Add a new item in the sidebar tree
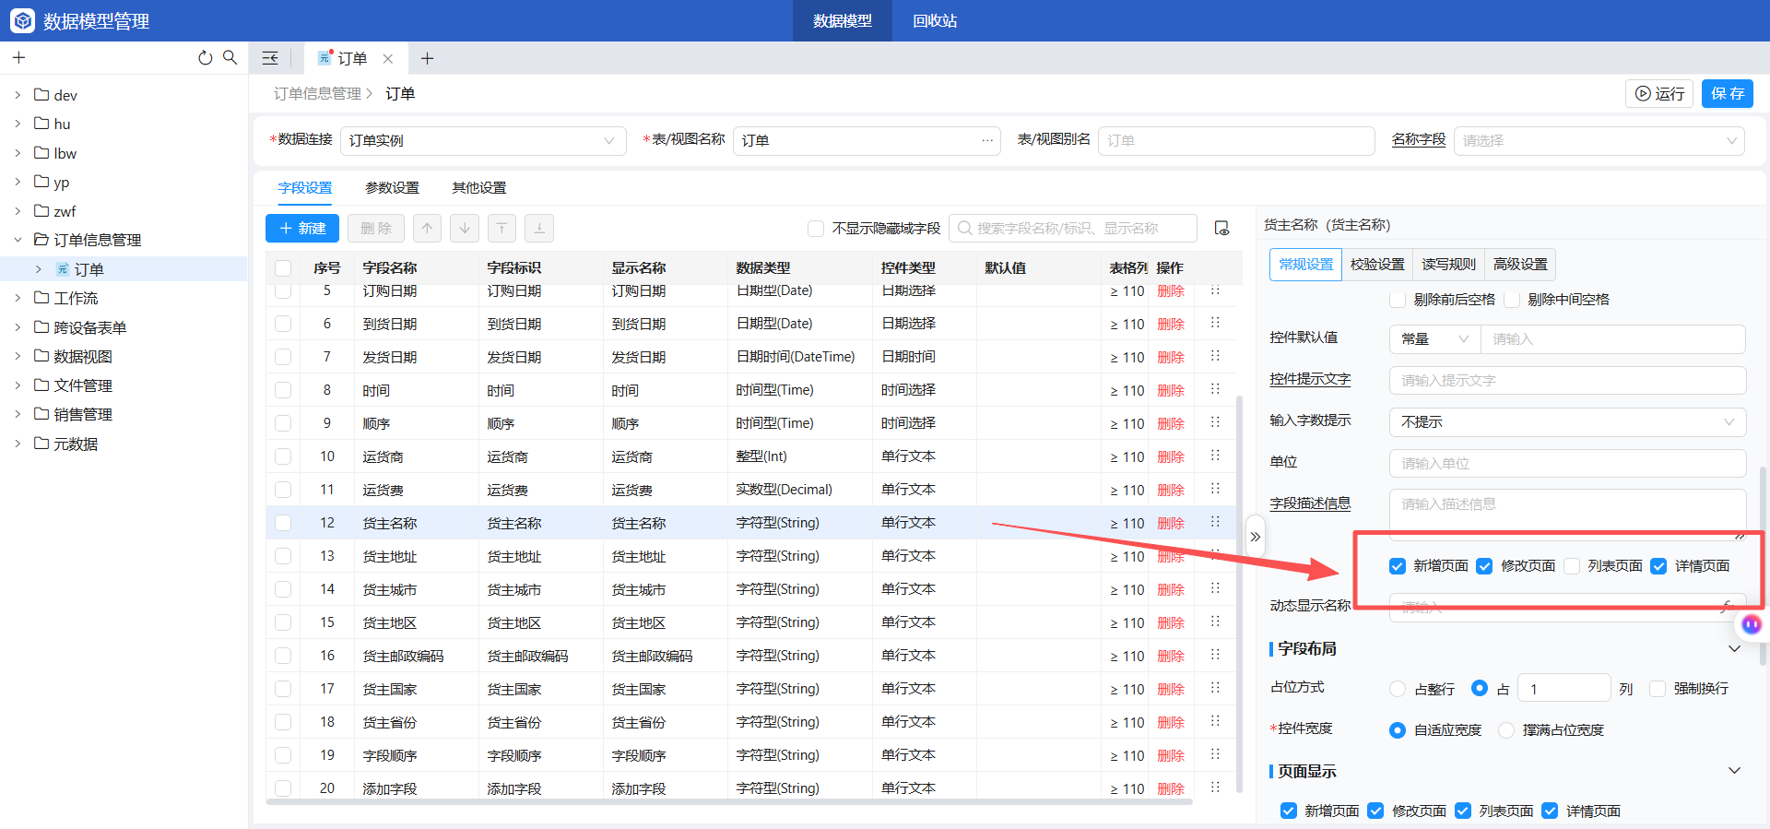The height and width of the screenshot is (829, 1770). [x=18, y=58]
